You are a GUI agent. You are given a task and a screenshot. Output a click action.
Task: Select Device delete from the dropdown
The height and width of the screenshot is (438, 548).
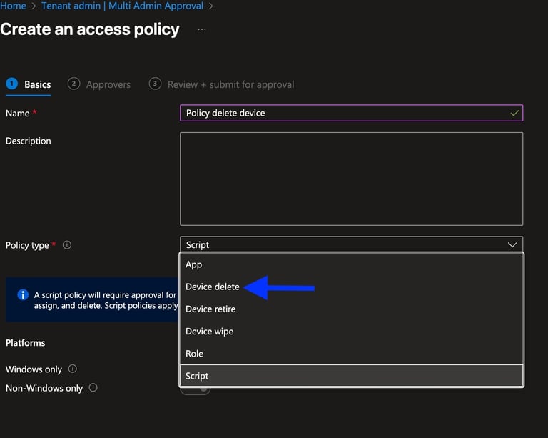(x=213, y=287)
